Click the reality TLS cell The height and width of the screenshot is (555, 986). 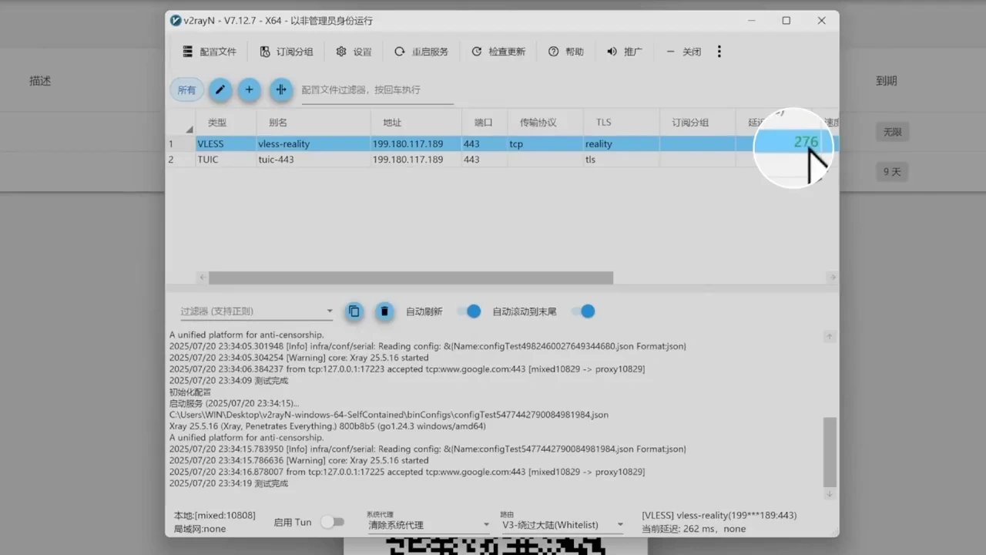621,144
